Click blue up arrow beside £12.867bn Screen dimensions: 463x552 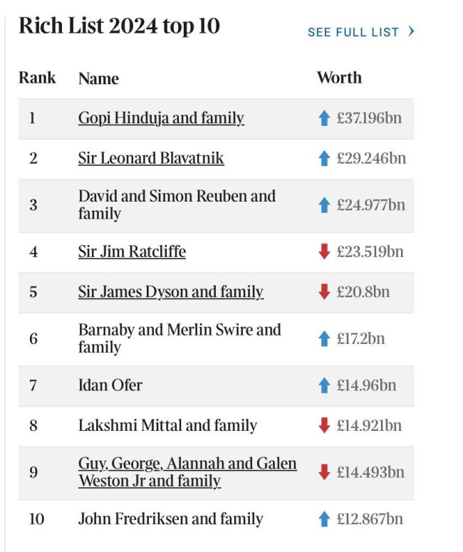tap(324, 519)
